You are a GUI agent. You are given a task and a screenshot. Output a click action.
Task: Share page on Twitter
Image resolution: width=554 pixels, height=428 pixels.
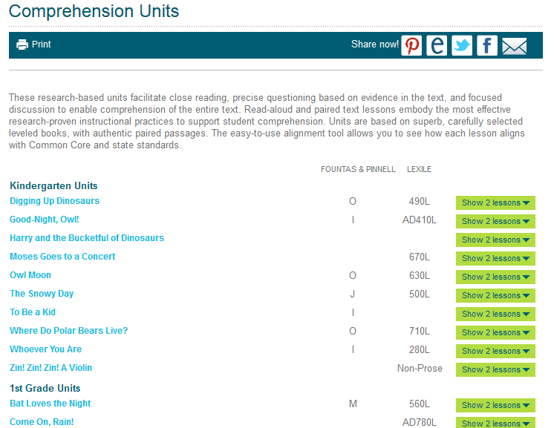[x=462, y=45]
